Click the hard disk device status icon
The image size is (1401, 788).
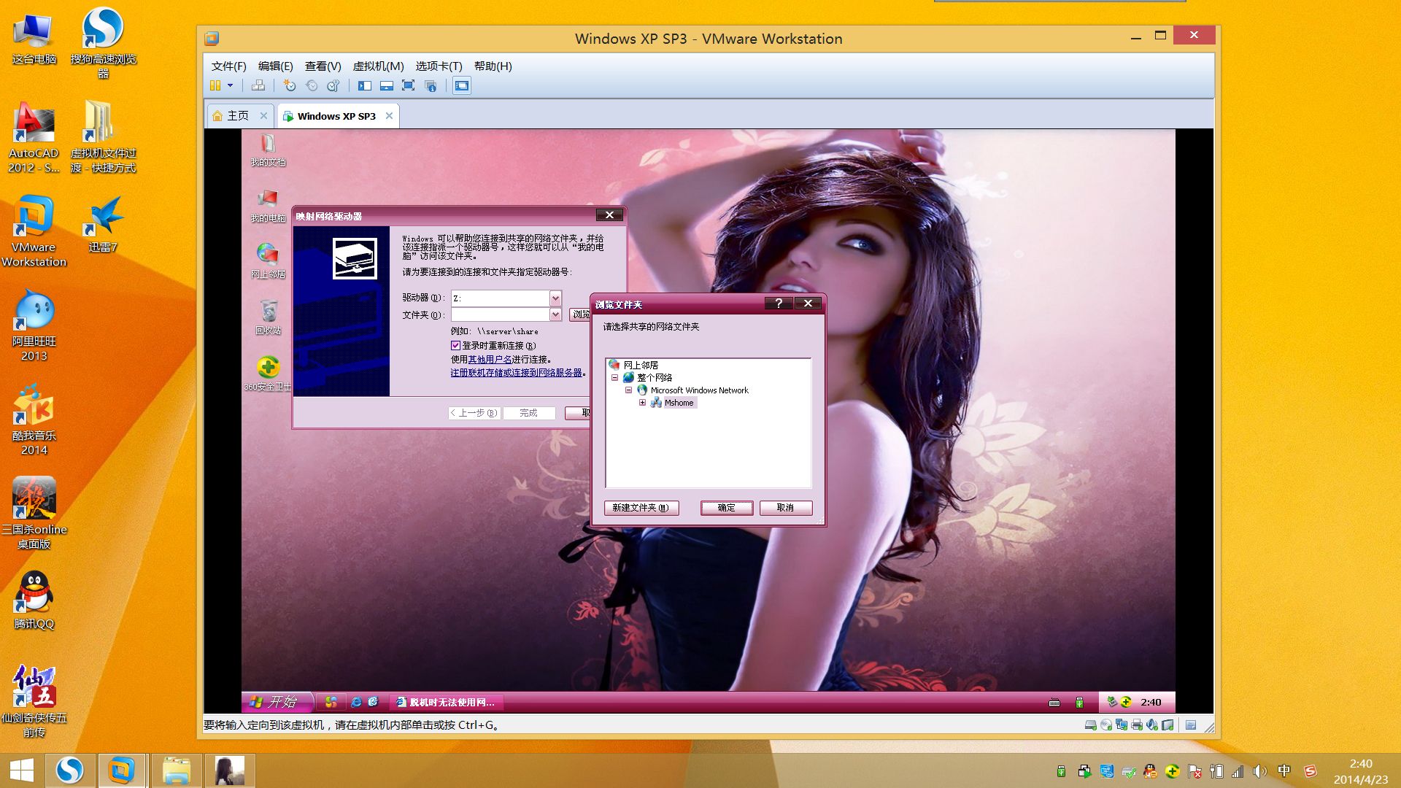click(x=1090, y=725)
